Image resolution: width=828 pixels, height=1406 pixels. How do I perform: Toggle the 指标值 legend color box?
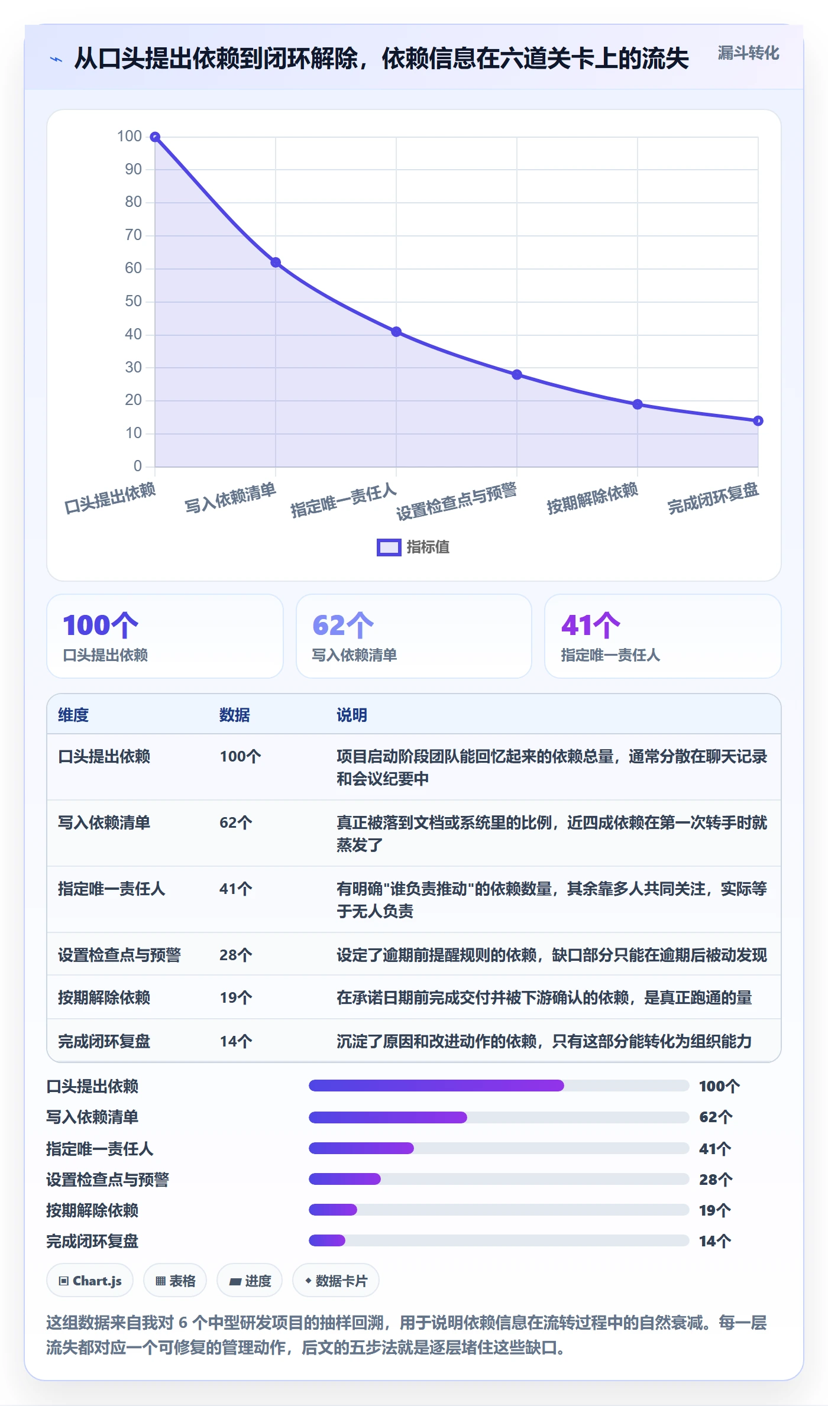389,548
